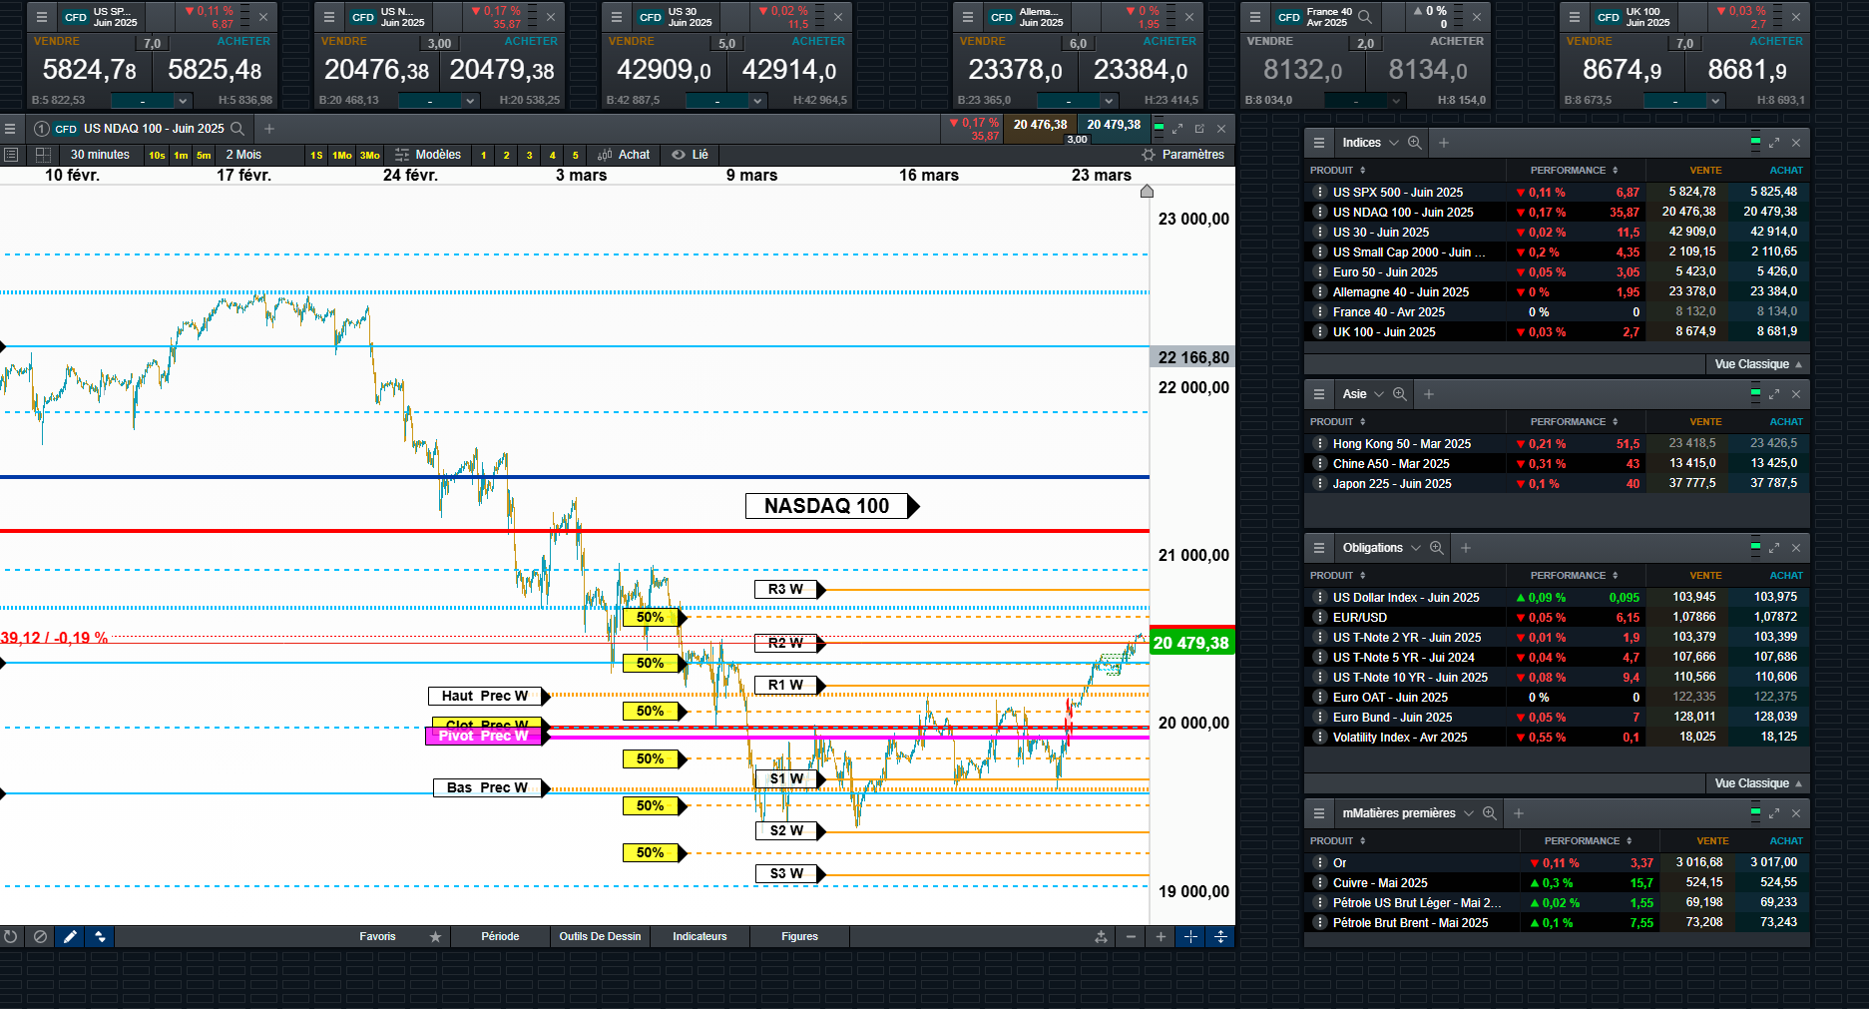
Task: Click the reset refresh icon under chart
Action: (11, 936)
